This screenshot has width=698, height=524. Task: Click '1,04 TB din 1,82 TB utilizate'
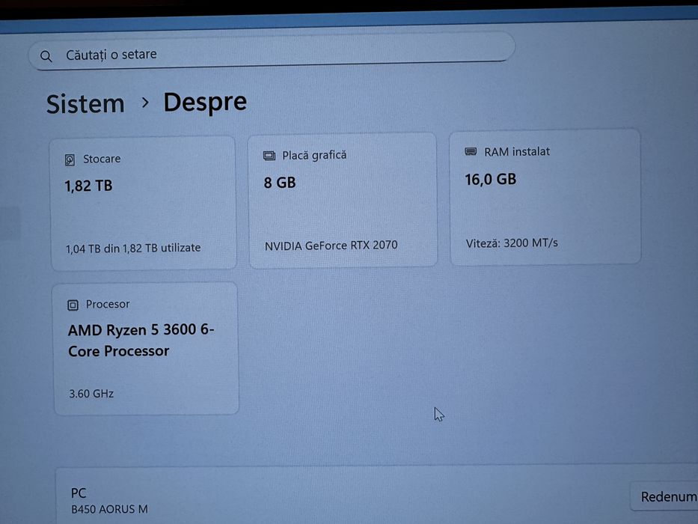tap(133, 249)
